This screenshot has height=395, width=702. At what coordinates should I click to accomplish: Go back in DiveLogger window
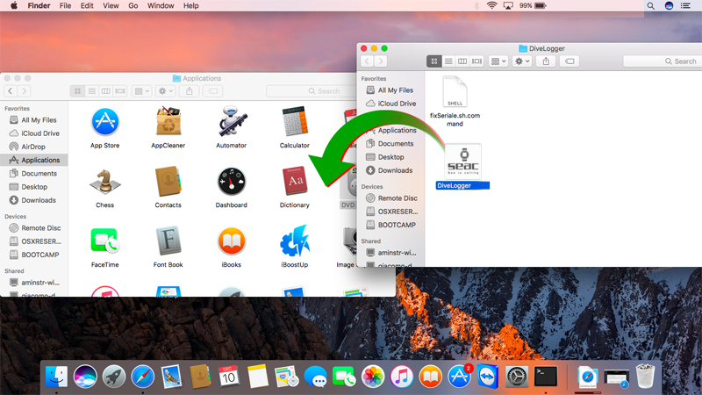[367, 61]
